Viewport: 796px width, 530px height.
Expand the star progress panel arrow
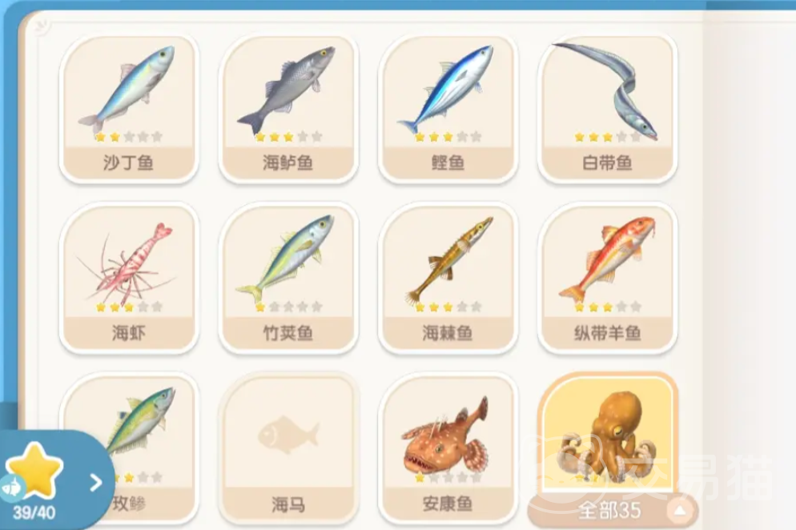click(95, 482)
